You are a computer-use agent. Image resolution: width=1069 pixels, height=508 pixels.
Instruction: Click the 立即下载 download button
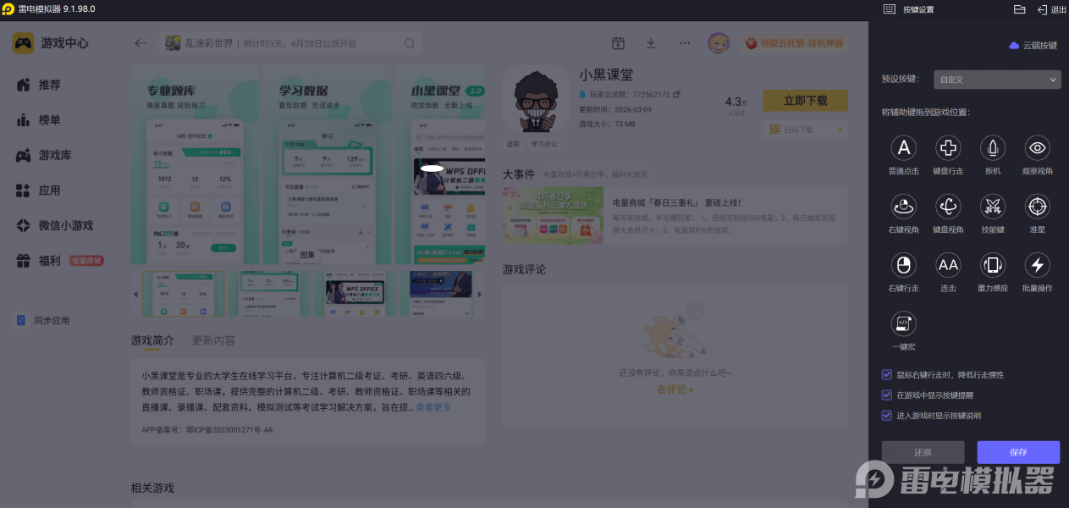click(805, 100)
